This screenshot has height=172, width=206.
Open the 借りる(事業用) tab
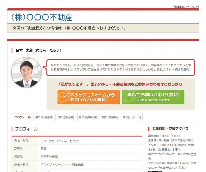[x=88, y=117]
